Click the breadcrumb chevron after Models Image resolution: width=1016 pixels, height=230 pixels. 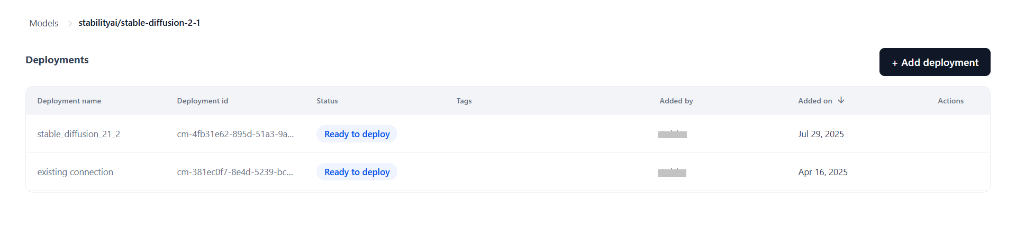point(69,23)
